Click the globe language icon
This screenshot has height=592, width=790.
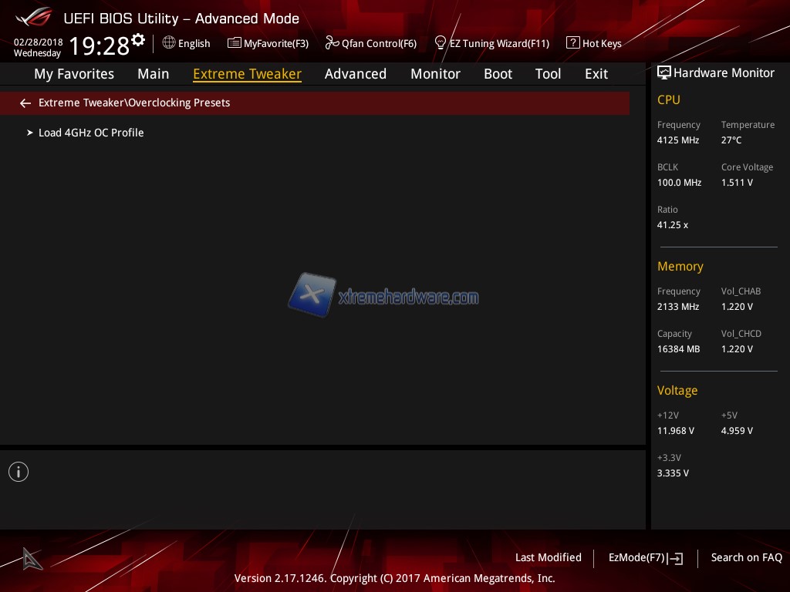[x=169, y=43]
